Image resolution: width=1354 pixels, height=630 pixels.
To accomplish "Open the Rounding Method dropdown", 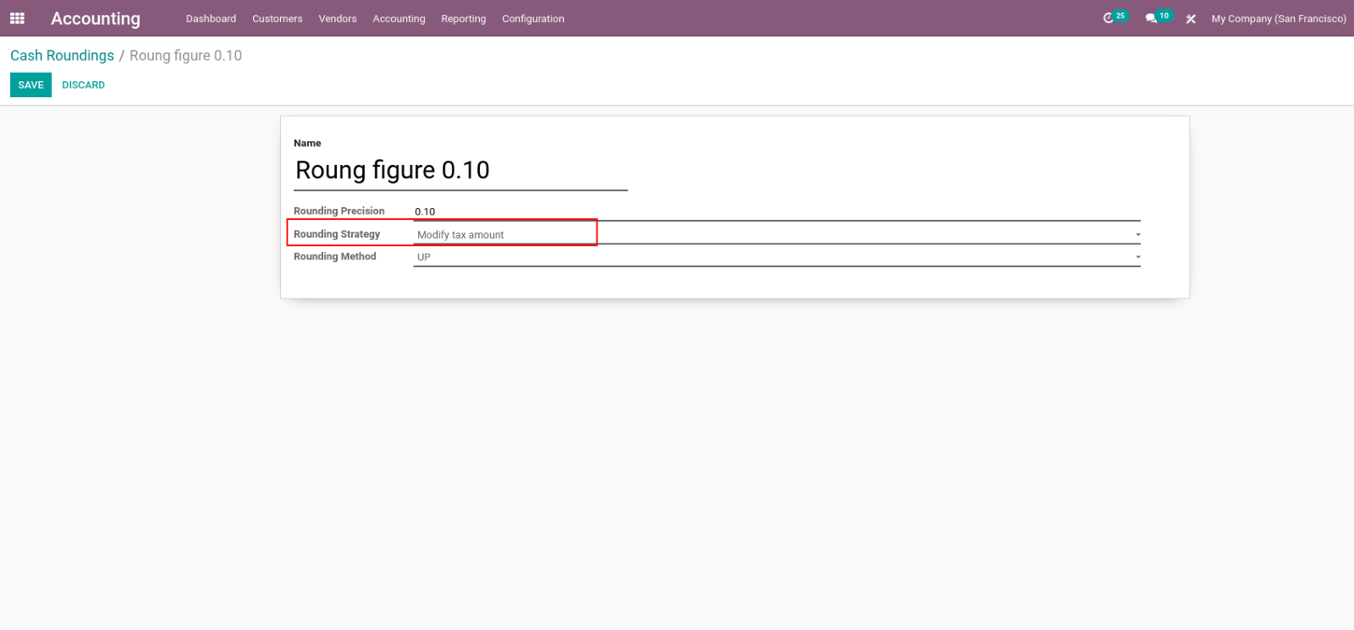I will [777, 257].
